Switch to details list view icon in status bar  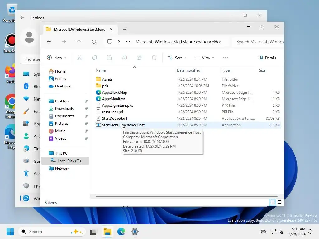(x=273, y=202)
